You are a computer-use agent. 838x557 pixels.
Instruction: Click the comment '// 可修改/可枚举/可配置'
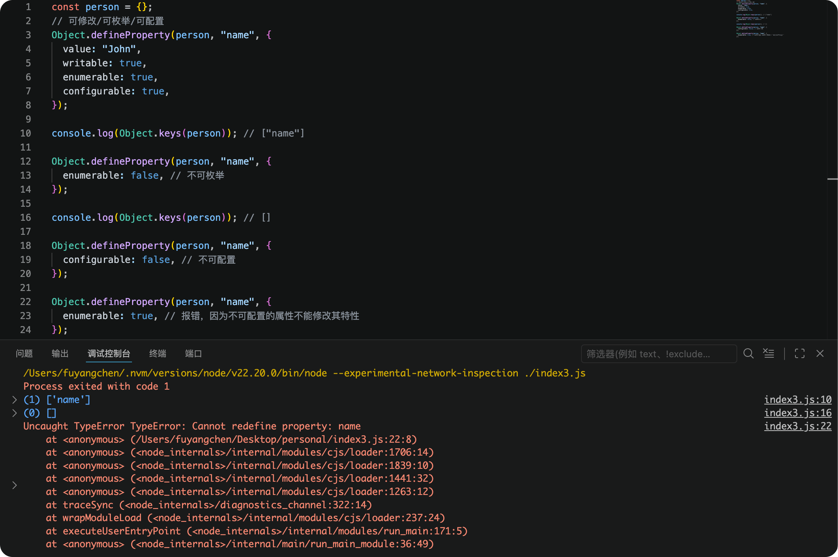click(108, 21)
